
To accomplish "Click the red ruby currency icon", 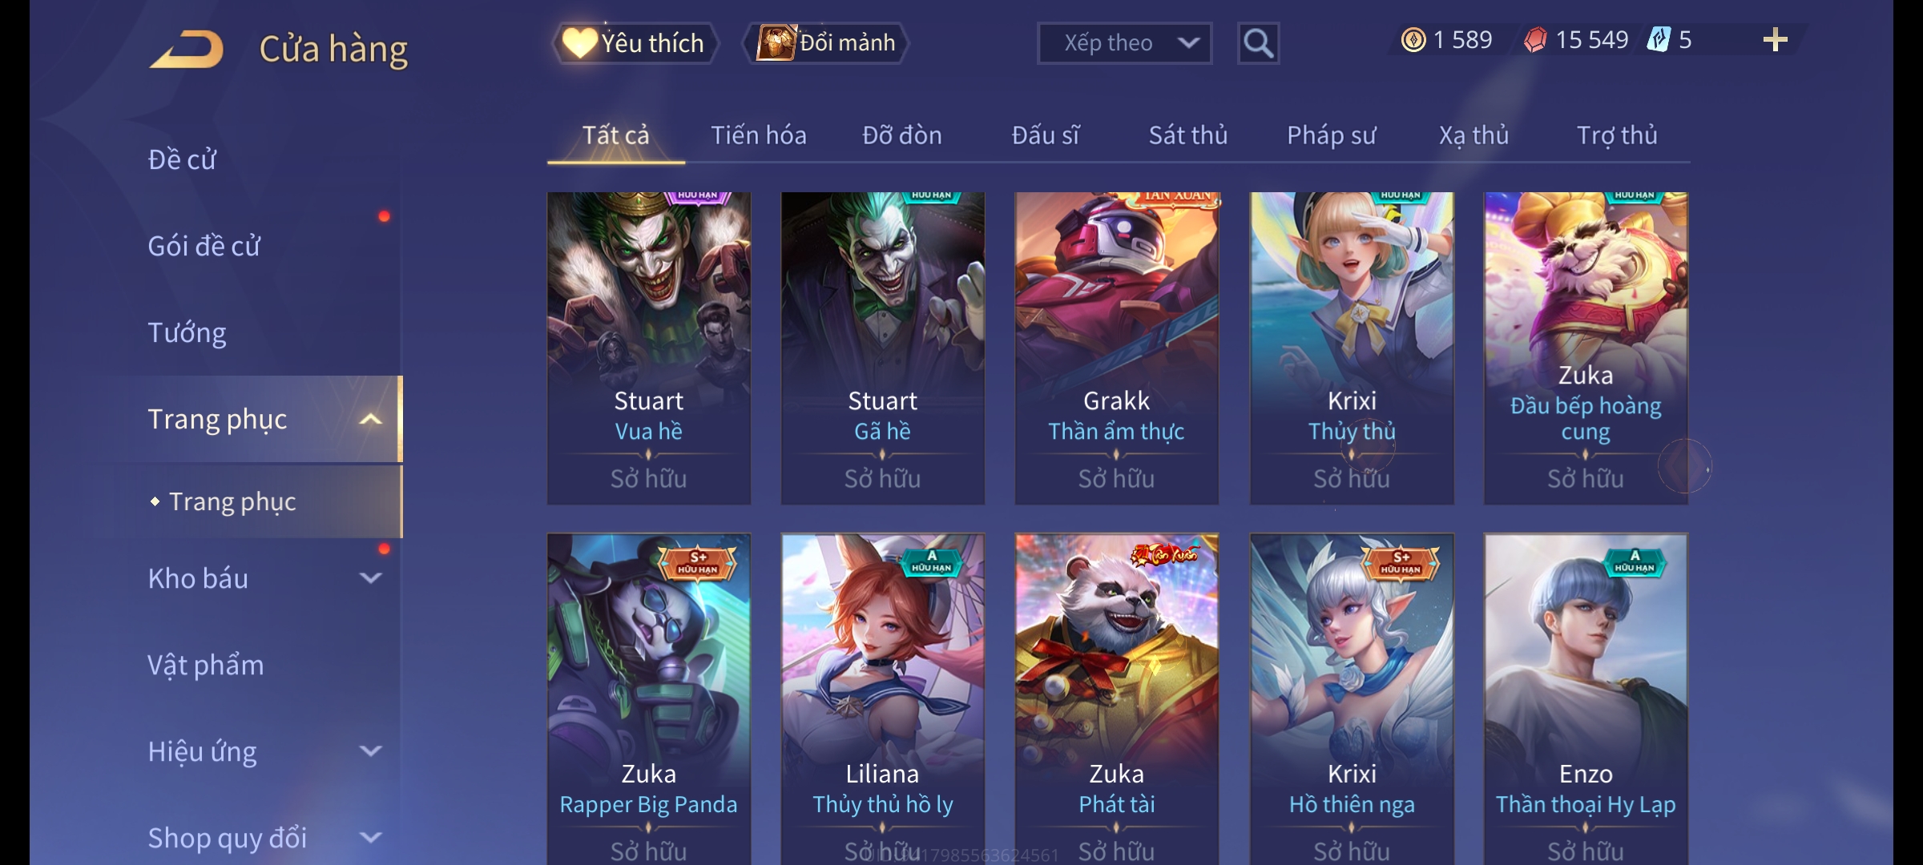I will tap(1535, 40).
